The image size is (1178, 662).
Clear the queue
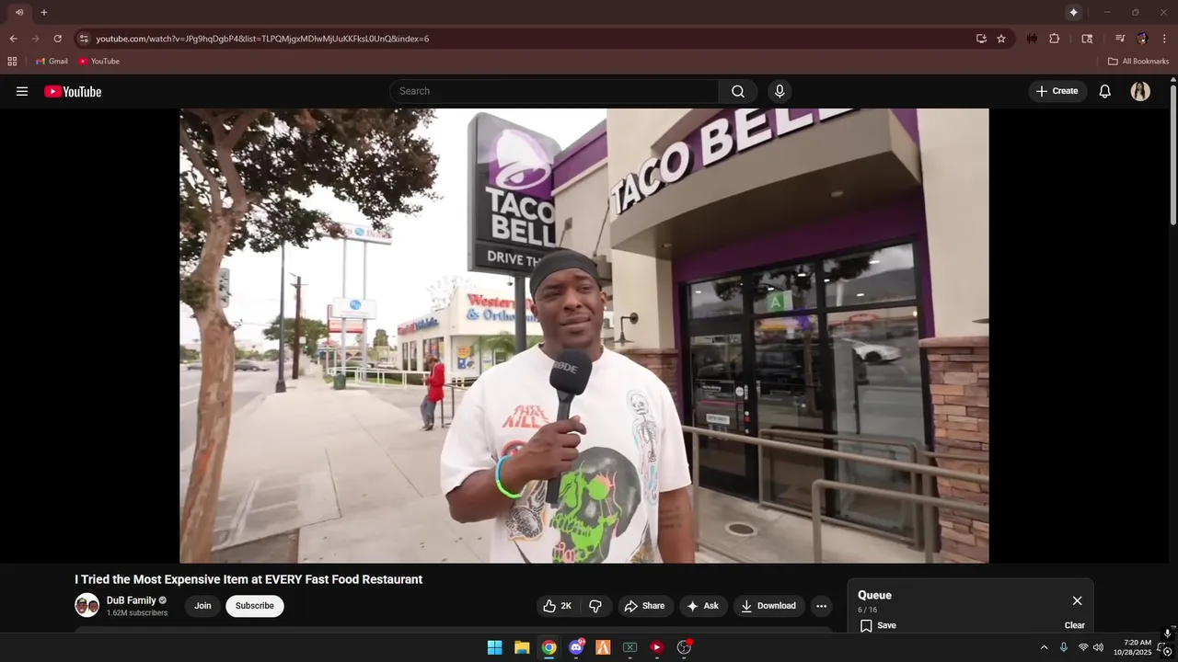coord(1074,625)
